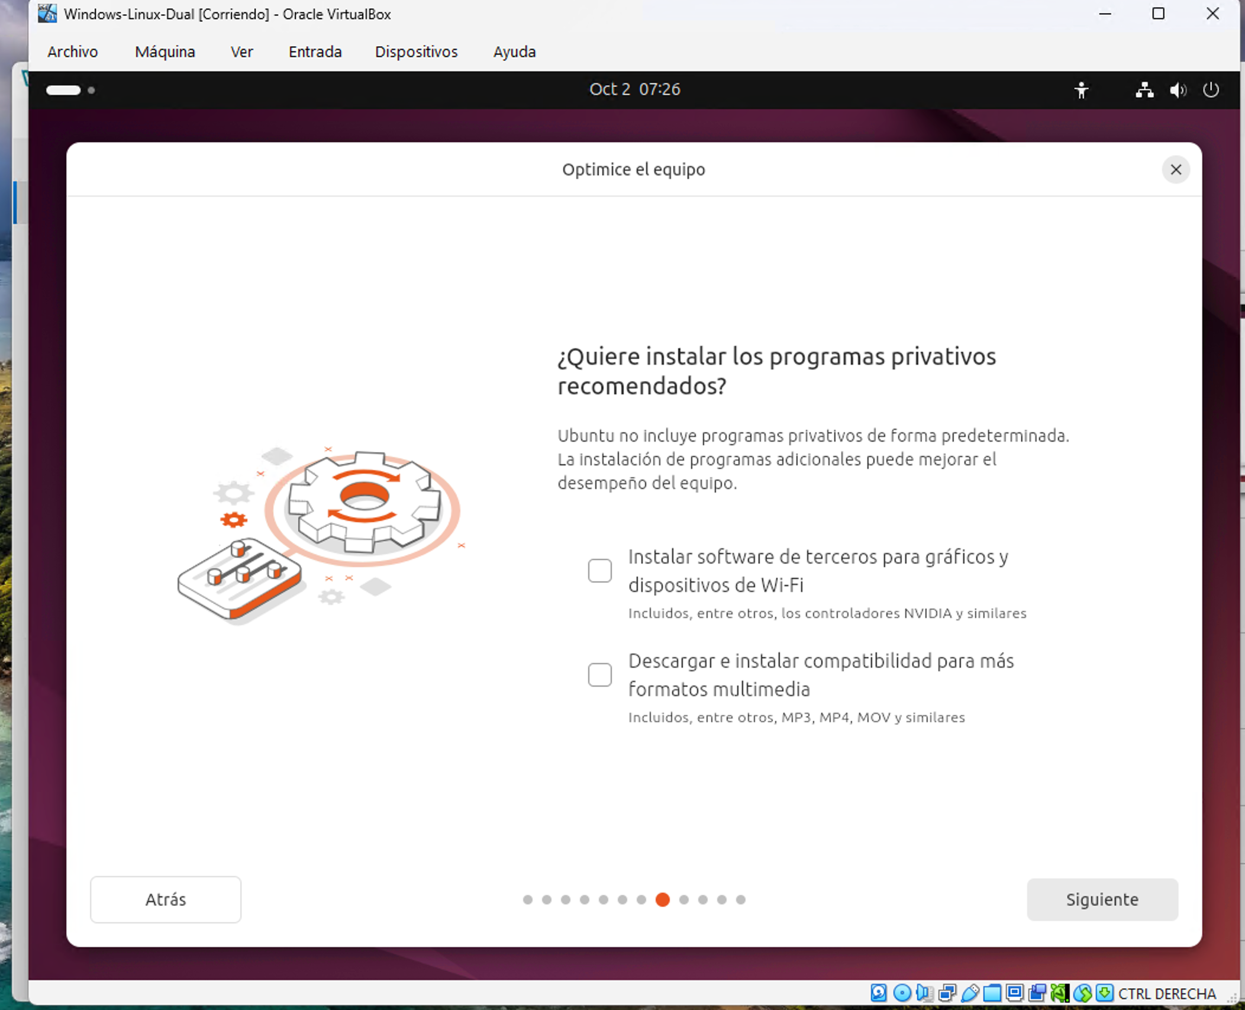
Task: Click the mouse integration icon in status bar
Action: click(1082, 993)
